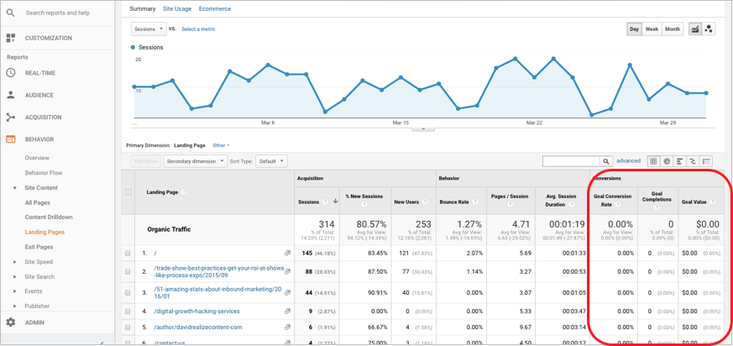Check the box for row 5 author page
This screenshot has width=733, height=346.
point(128,328)
